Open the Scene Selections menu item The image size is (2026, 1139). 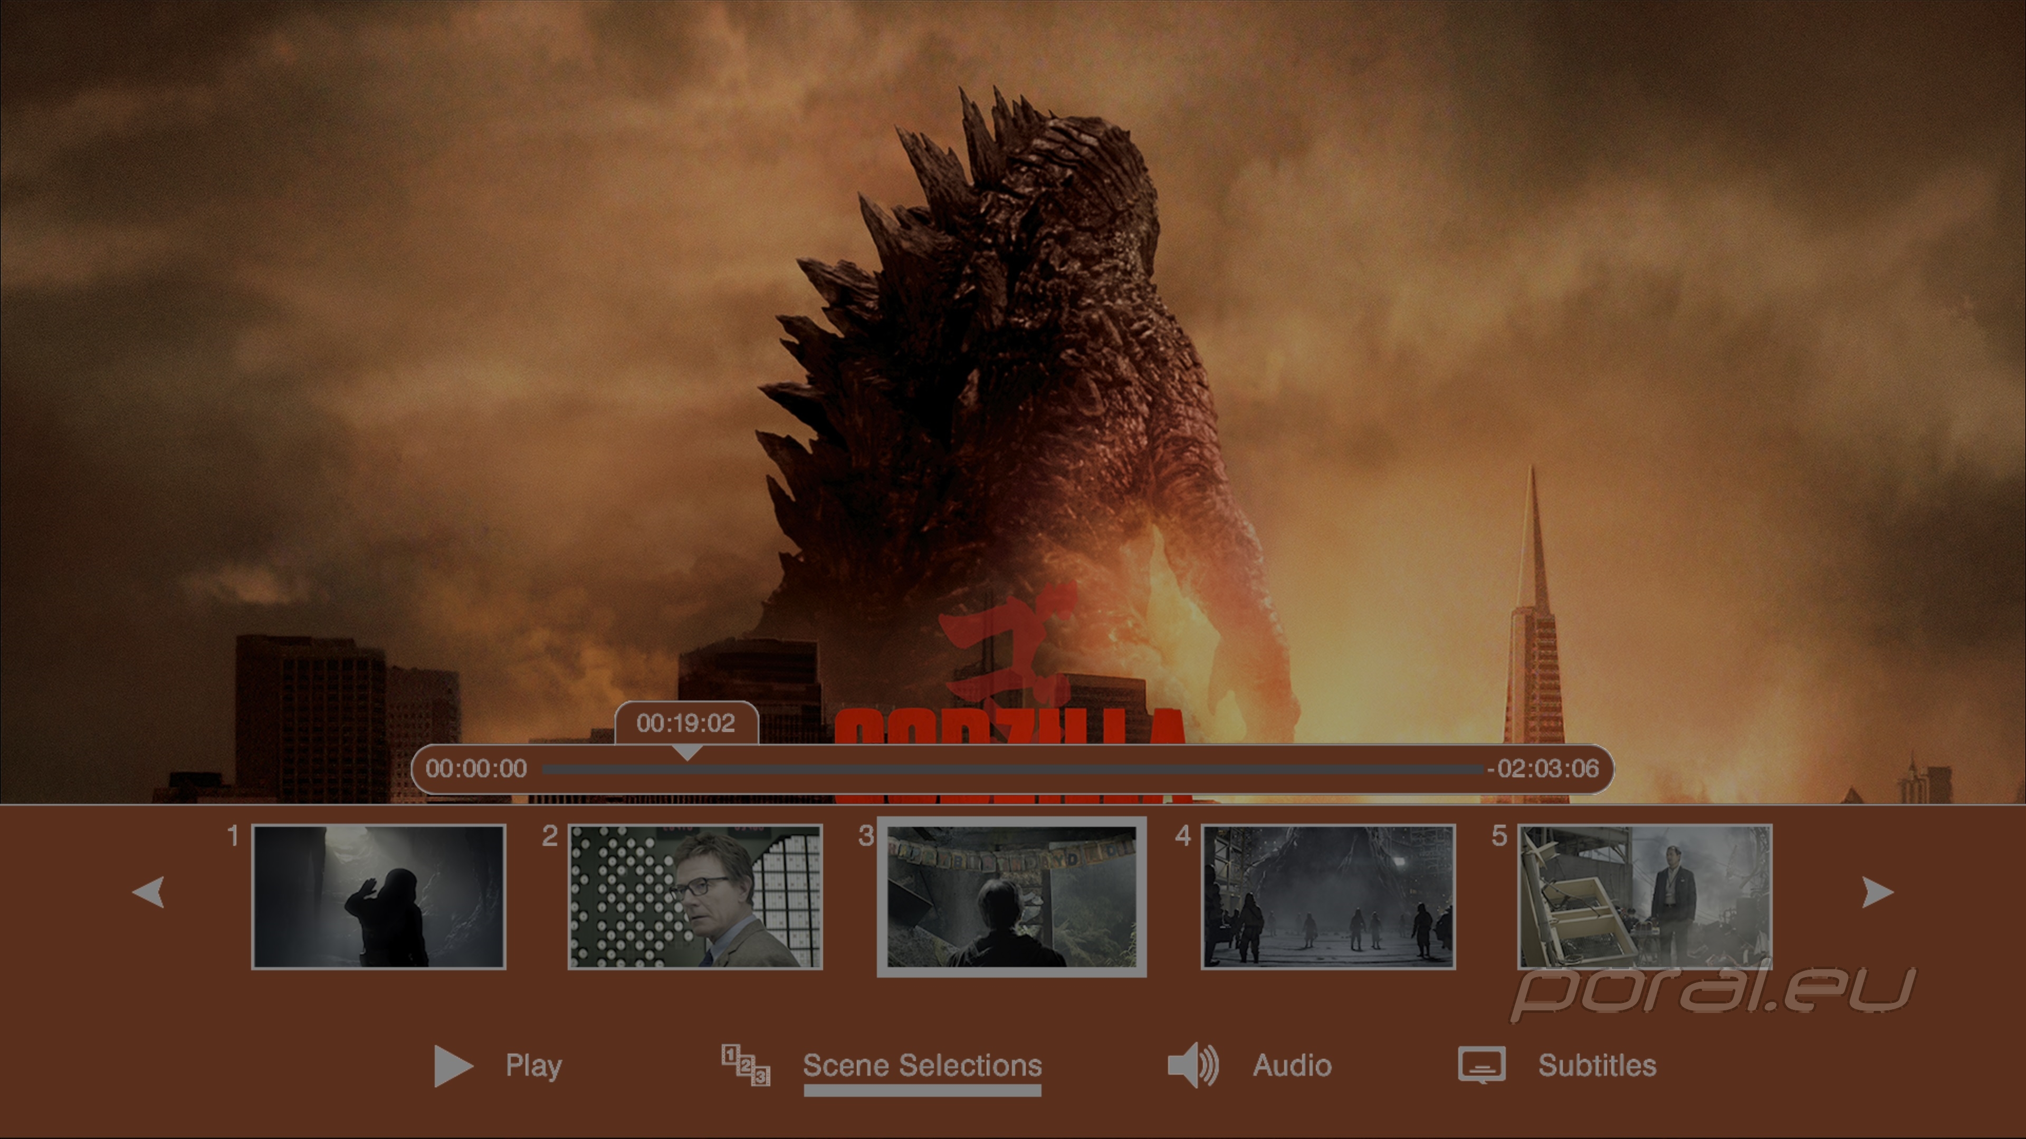coord(923,1066)
